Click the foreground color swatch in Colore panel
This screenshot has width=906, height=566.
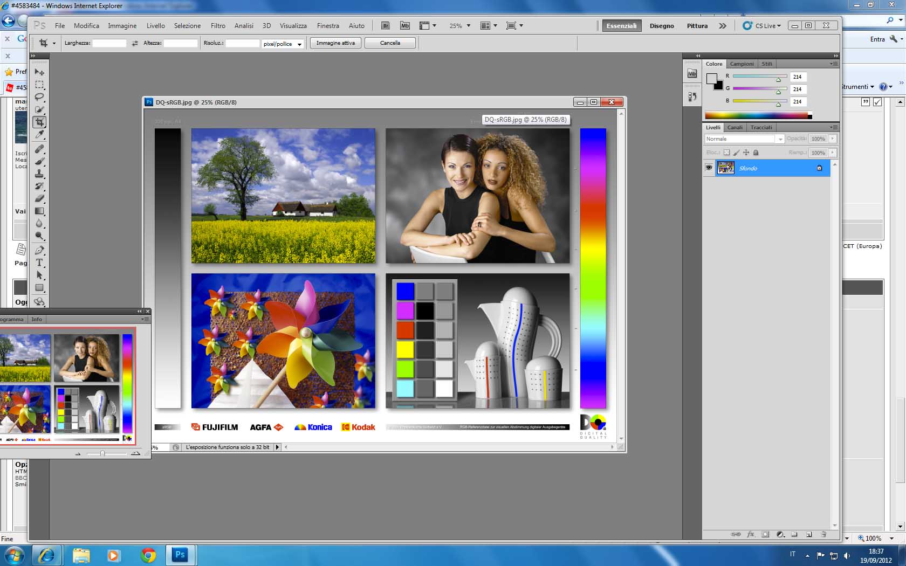pos(711,78)
